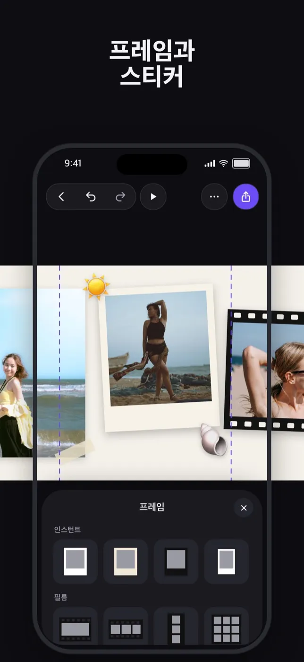
Task: Select the narrow white instant frame
Action: pyautogui.click(x=227, y=561)
